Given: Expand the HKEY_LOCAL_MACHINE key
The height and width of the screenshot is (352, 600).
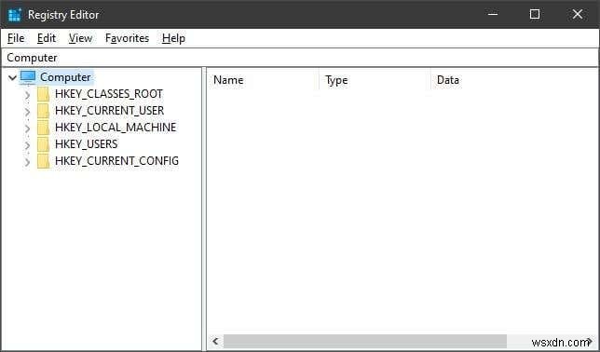Looking at the screenshot, I should (27, 129).
